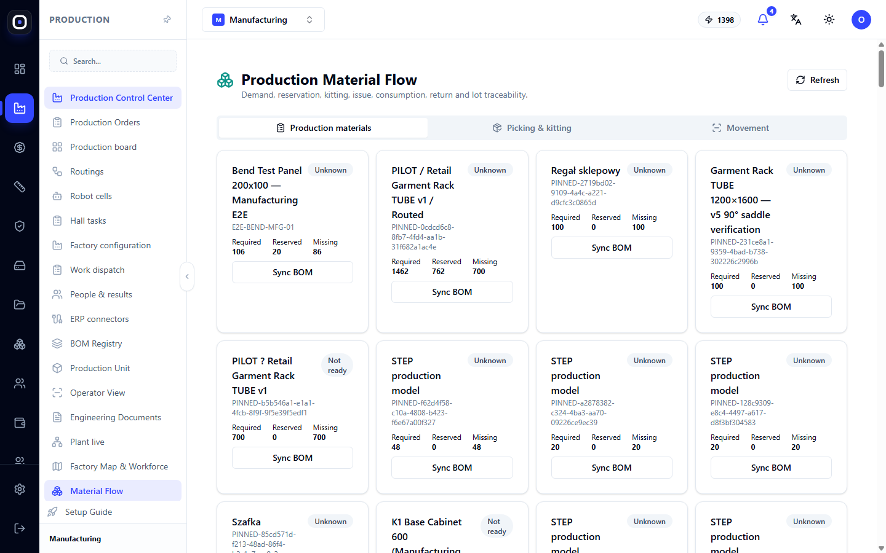Switch to the Movement tab

(741, 128)
